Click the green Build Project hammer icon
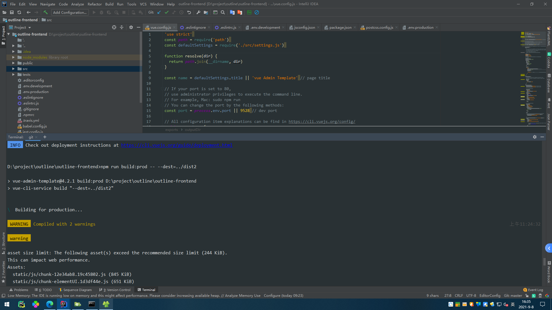 tap(45, 12)
